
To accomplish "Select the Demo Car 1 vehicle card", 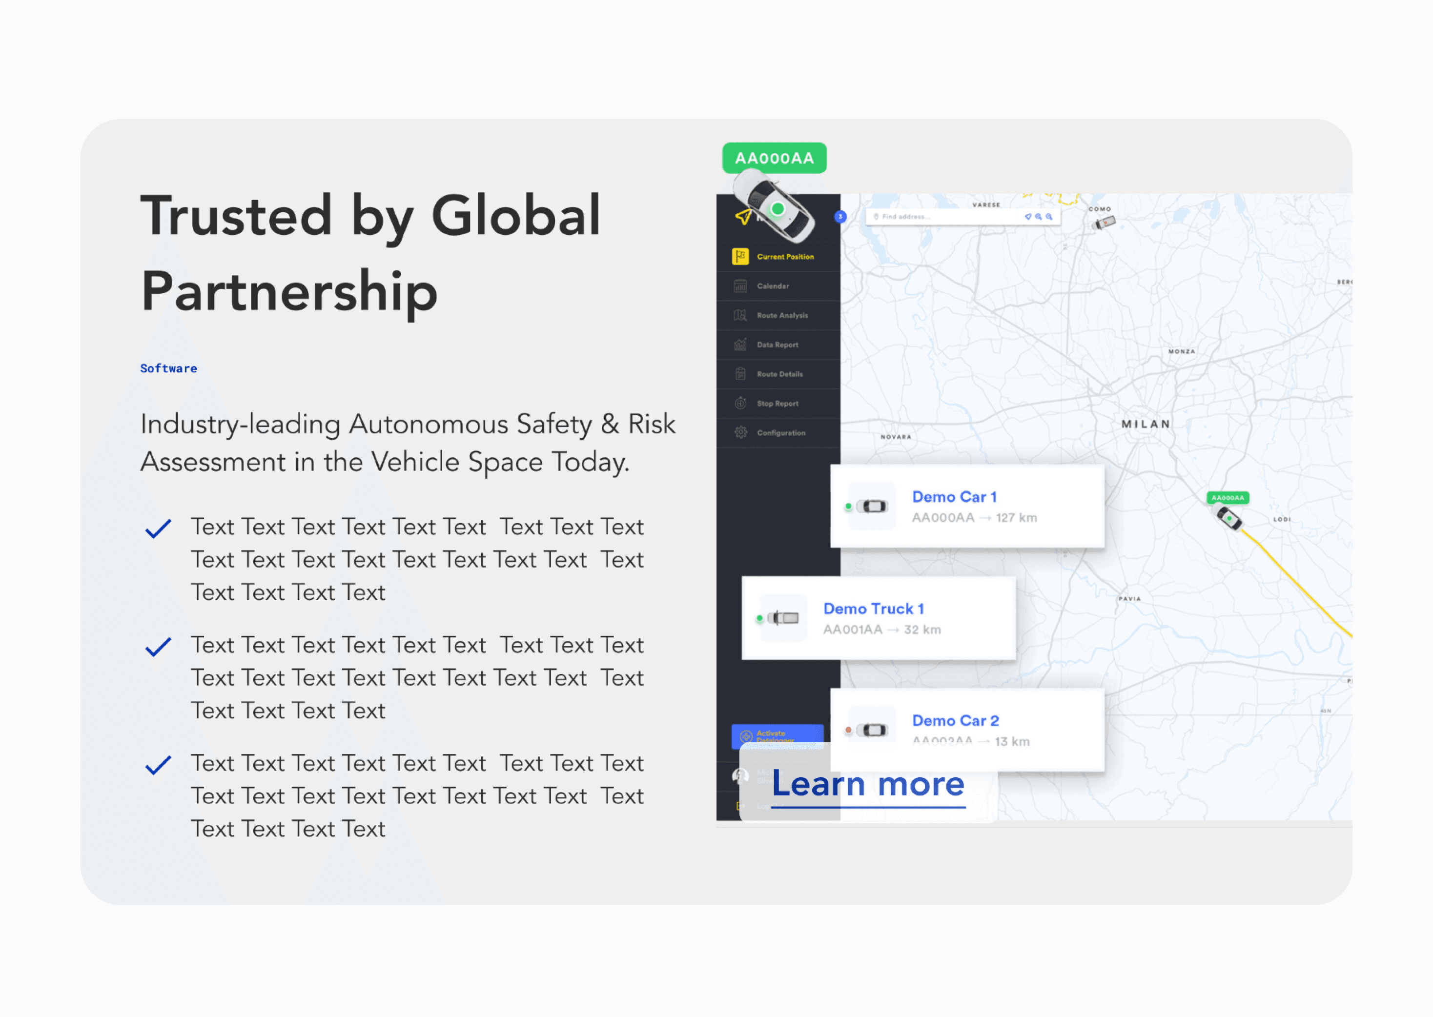I will pos(967,507).
